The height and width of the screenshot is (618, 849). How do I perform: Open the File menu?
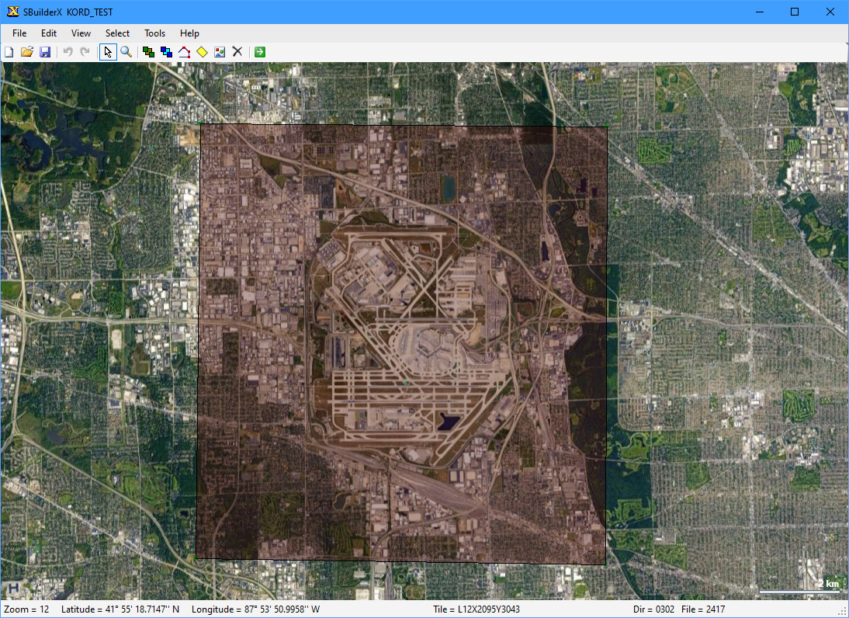19,33
